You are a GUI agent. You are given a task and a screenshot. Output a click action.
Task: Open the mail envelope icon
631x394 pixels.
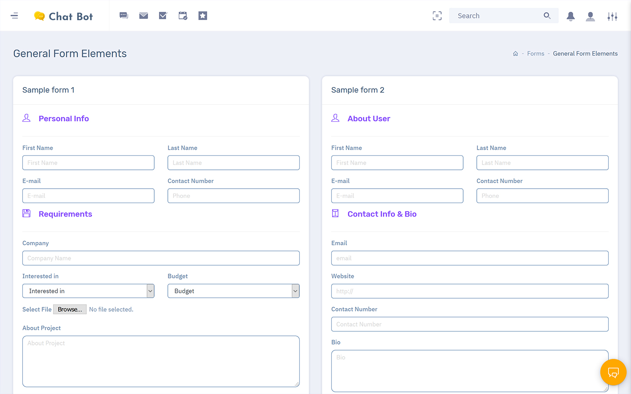point(143,16)
